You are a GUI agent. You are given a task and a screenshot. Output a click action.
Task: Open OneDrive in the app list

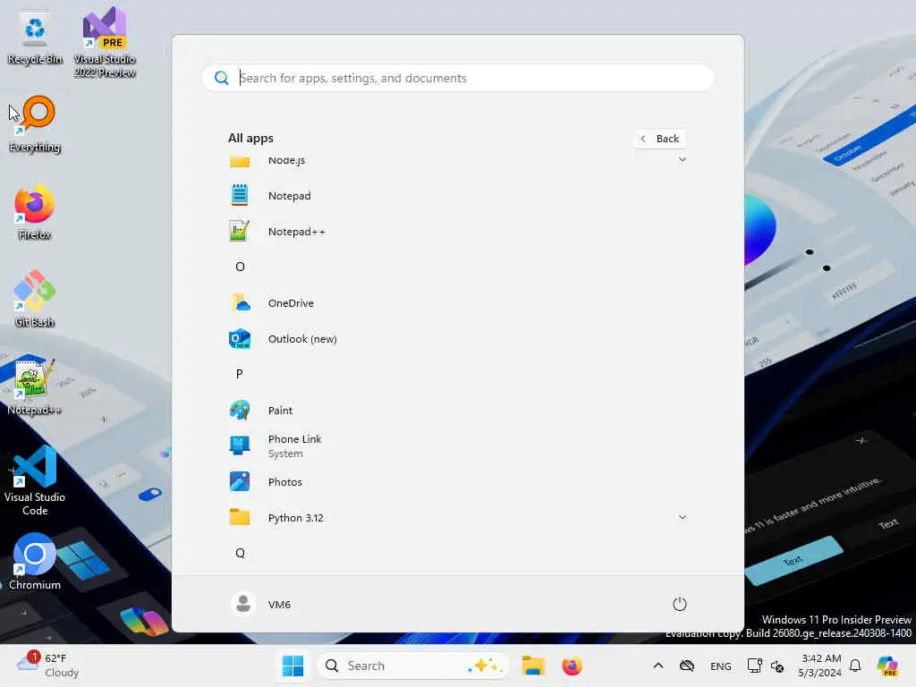pos(457,302)
